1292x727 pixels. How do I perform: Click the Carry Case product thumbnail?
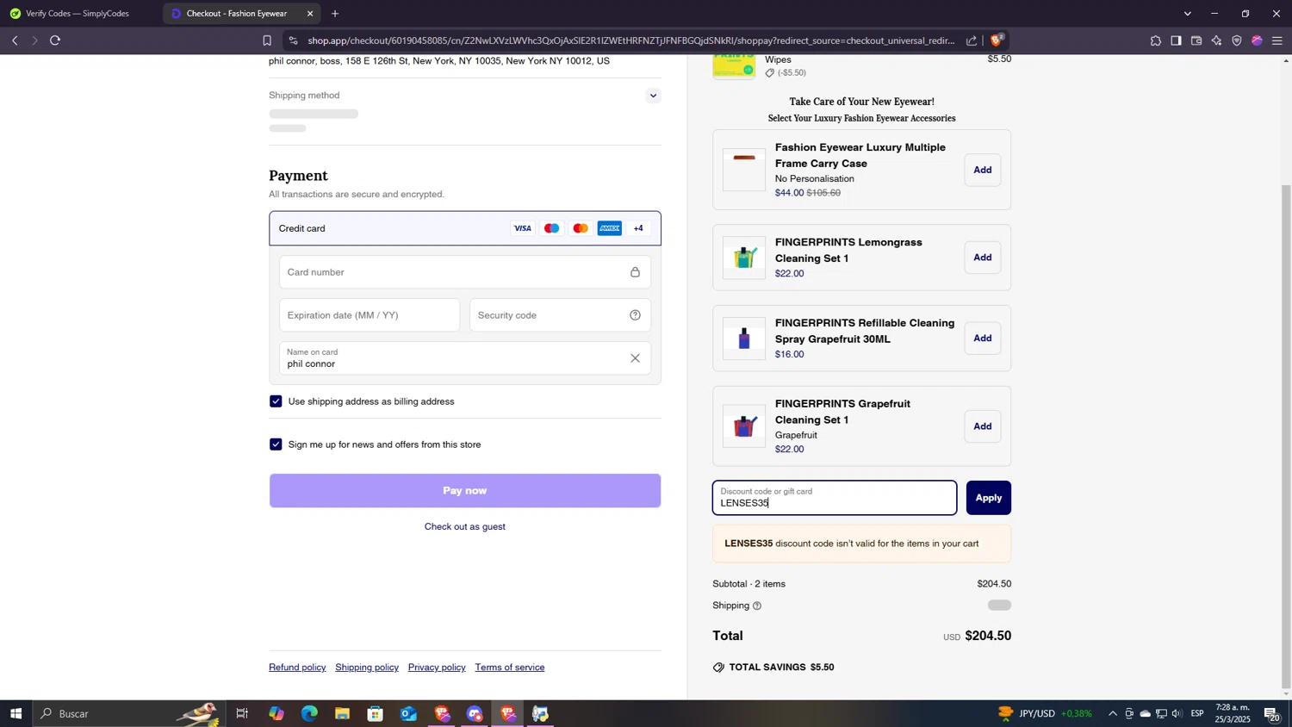point(744,170)
